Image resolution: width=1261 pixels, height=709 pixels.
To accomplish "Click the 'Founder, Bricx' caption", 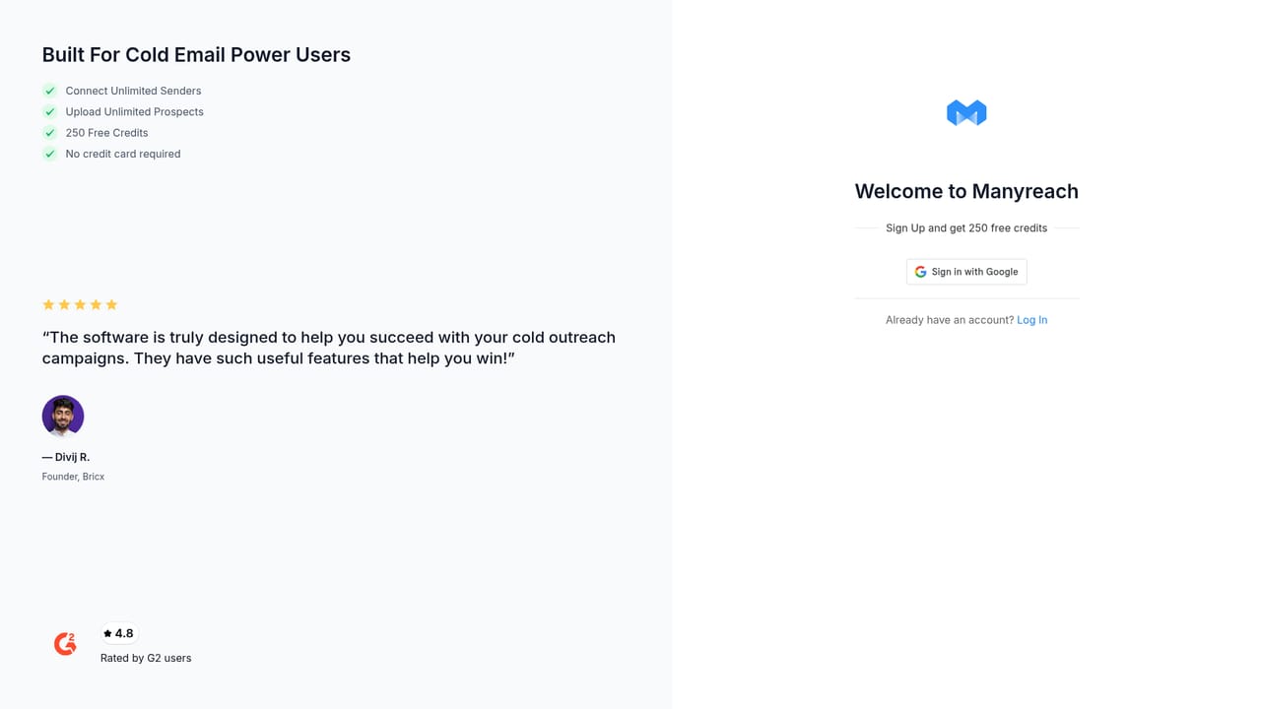I will point(73,477).
